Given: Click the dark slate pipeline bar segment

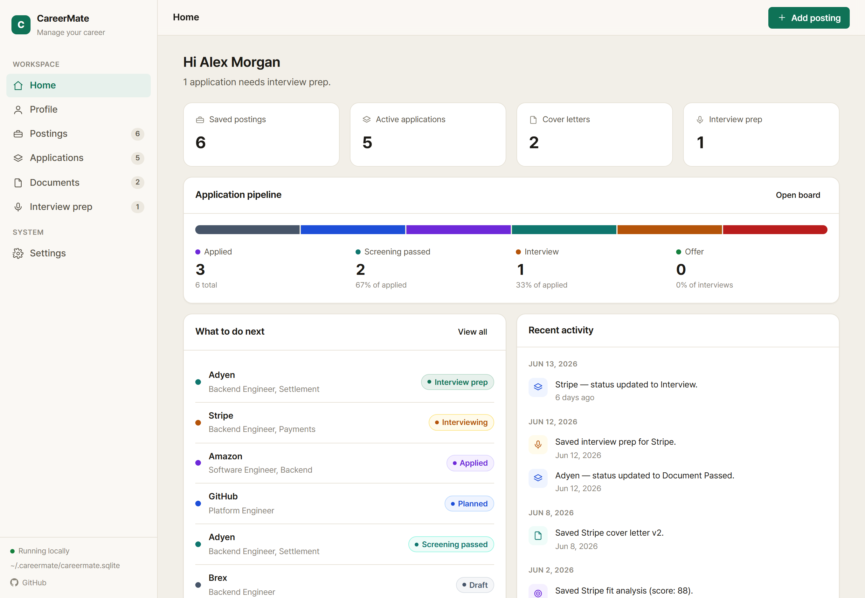Looking at the screenshot, I should [247, 230].
